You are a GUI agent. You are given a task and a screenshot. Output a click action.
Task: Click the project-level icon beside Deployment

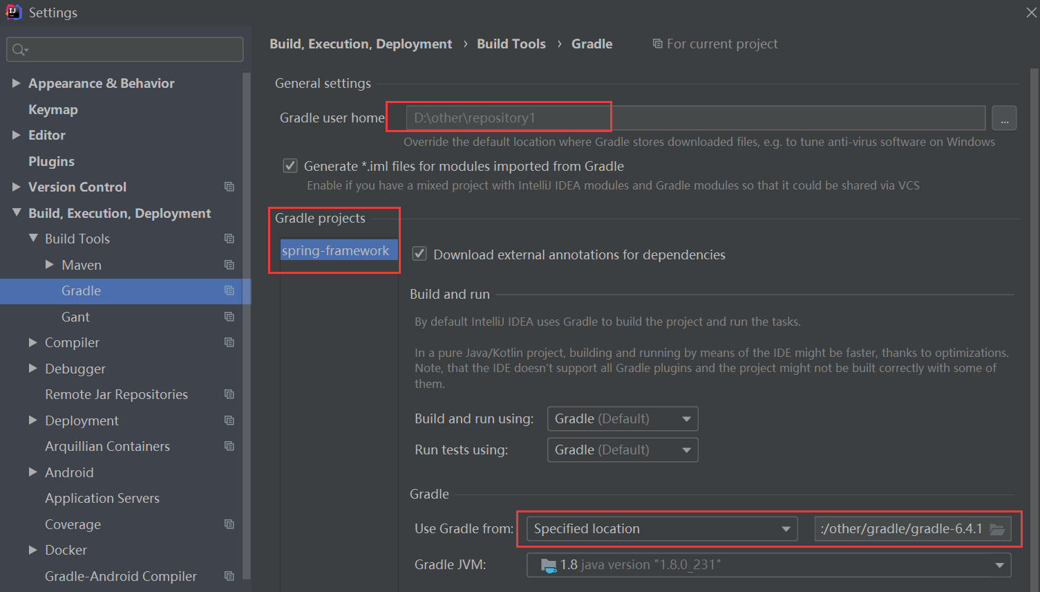(229, 420)
